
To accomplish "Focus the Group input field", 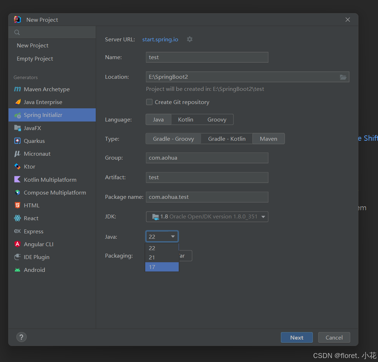I will [x=207, y=158].
